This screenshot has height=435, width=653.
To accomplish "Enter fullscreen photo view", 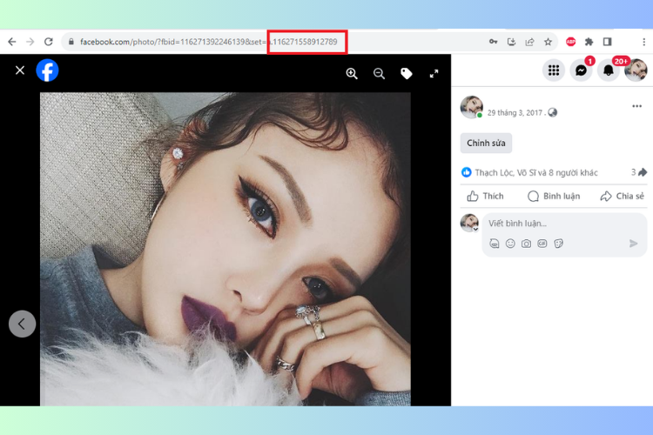I will (x=434, y=74).
